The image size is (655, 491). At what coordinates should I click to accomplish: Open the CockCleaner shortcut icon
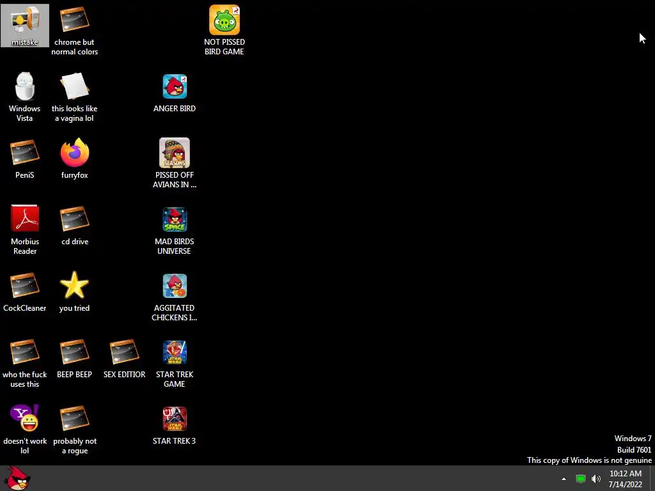(x=25, y=292)
